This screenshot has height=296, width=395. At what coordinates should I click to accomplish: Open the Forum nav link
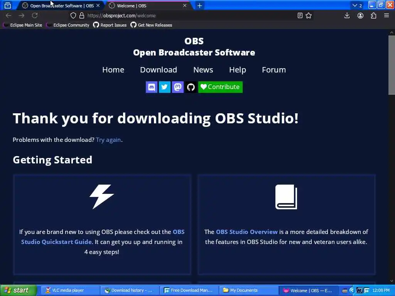274,70
